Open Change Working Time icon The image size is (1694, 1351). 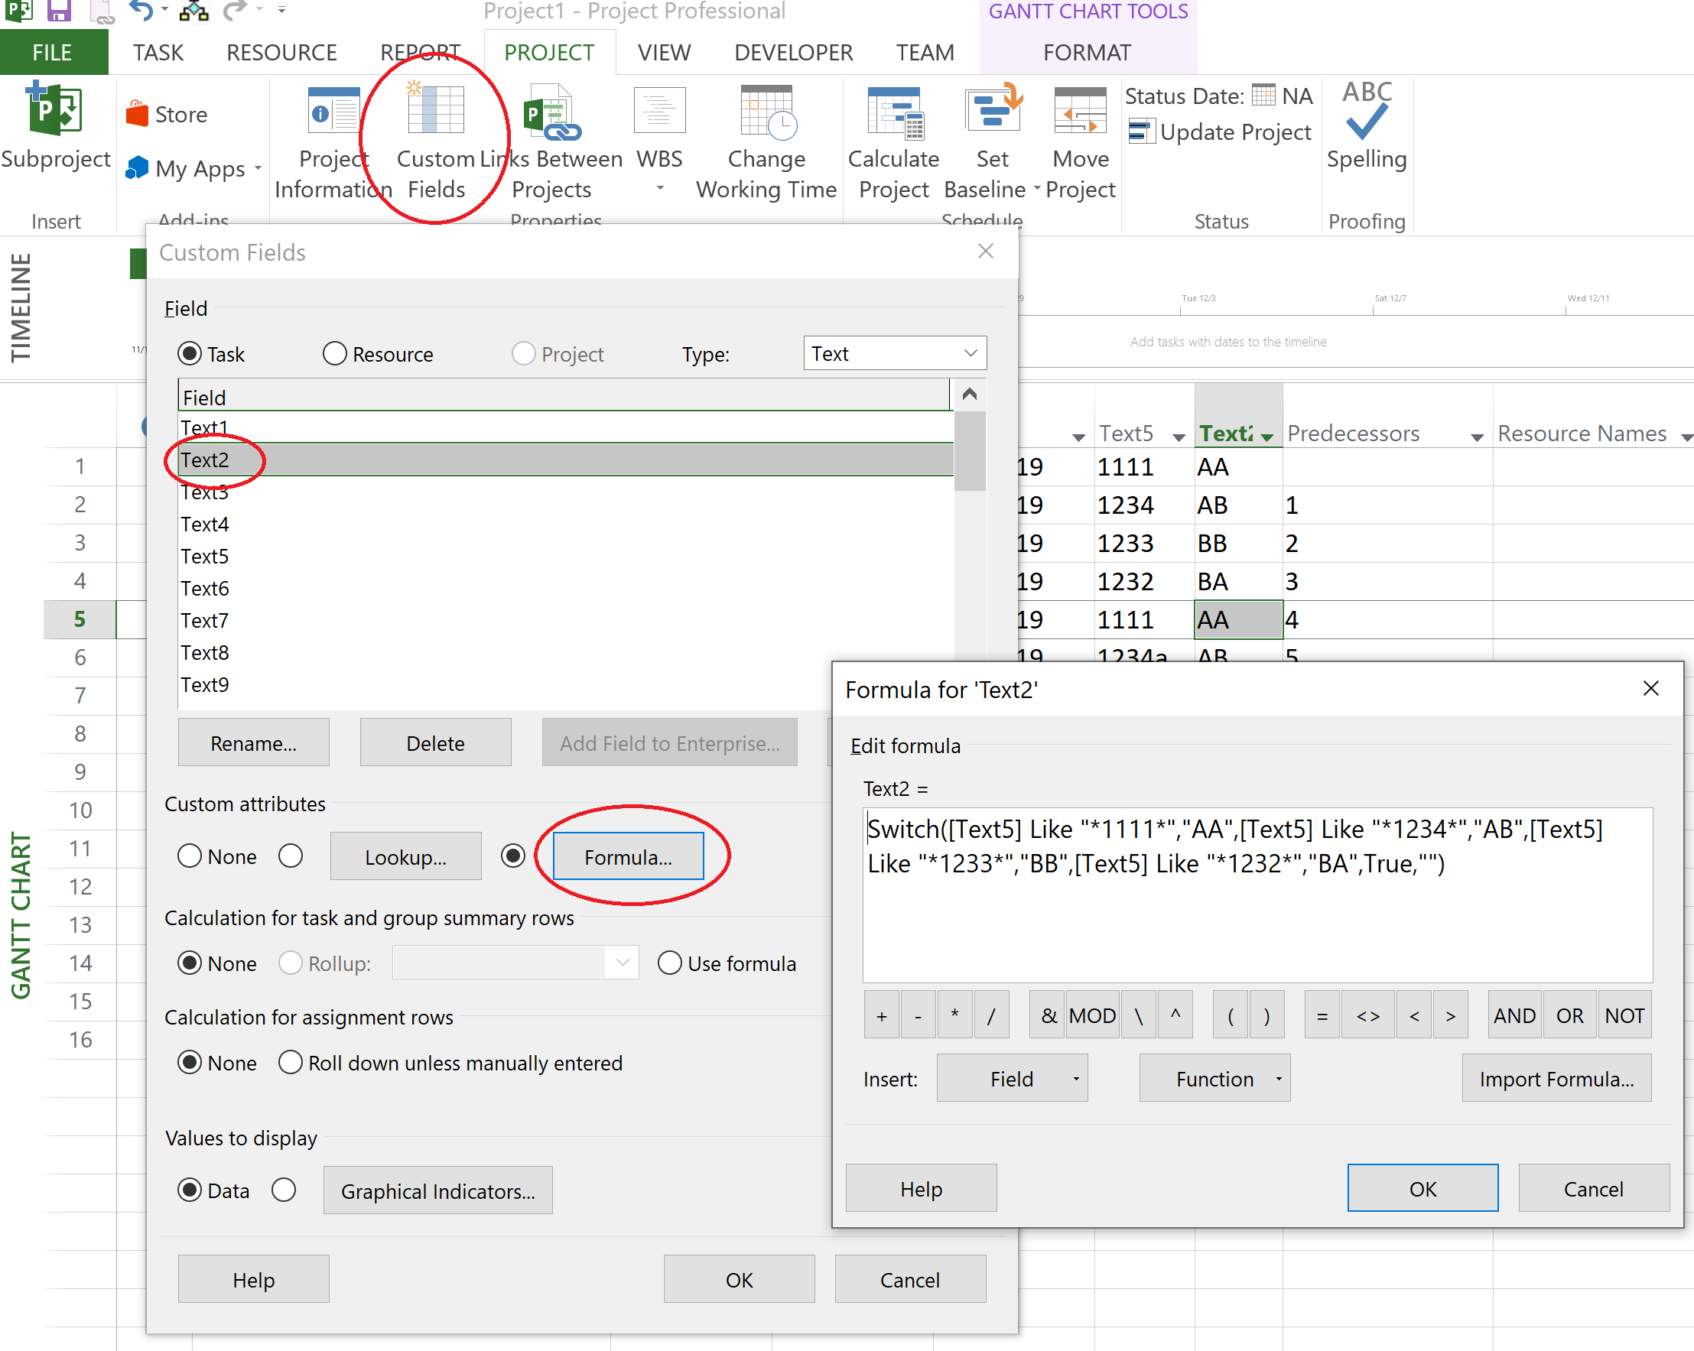tap(767, 112)
